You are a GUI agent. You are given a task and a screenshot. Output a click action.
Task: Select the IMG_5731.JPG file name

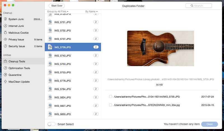coord(62,22)
